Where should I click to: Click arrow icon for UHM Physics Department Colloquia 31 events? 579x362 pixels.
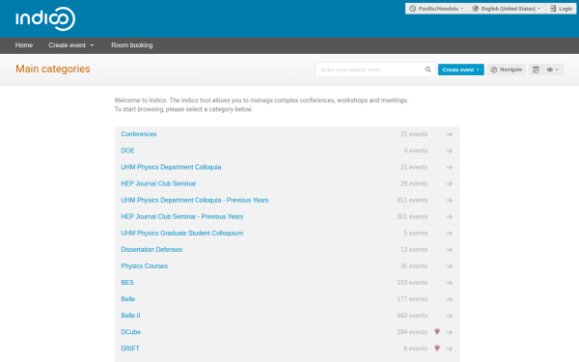450,167
